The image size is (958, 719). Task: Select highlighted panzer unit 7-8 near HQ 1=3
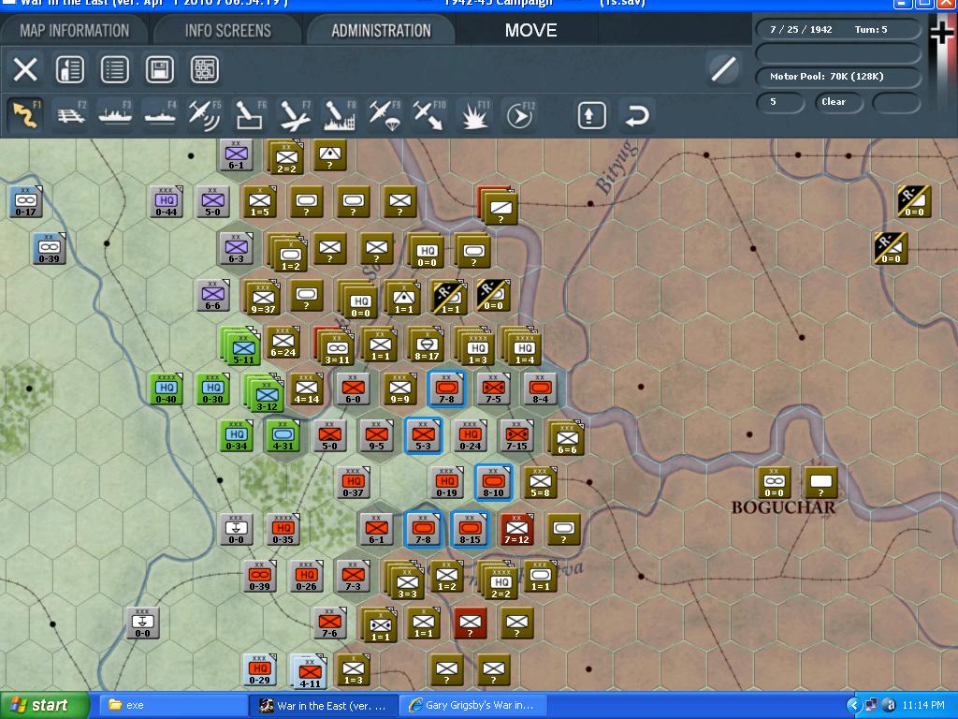(x=446, y=389)
